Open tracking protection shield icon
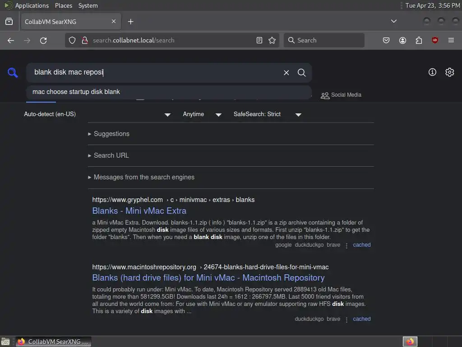Image resolution: width=462 pixels, height=347 pixels. tap(72, 40)
